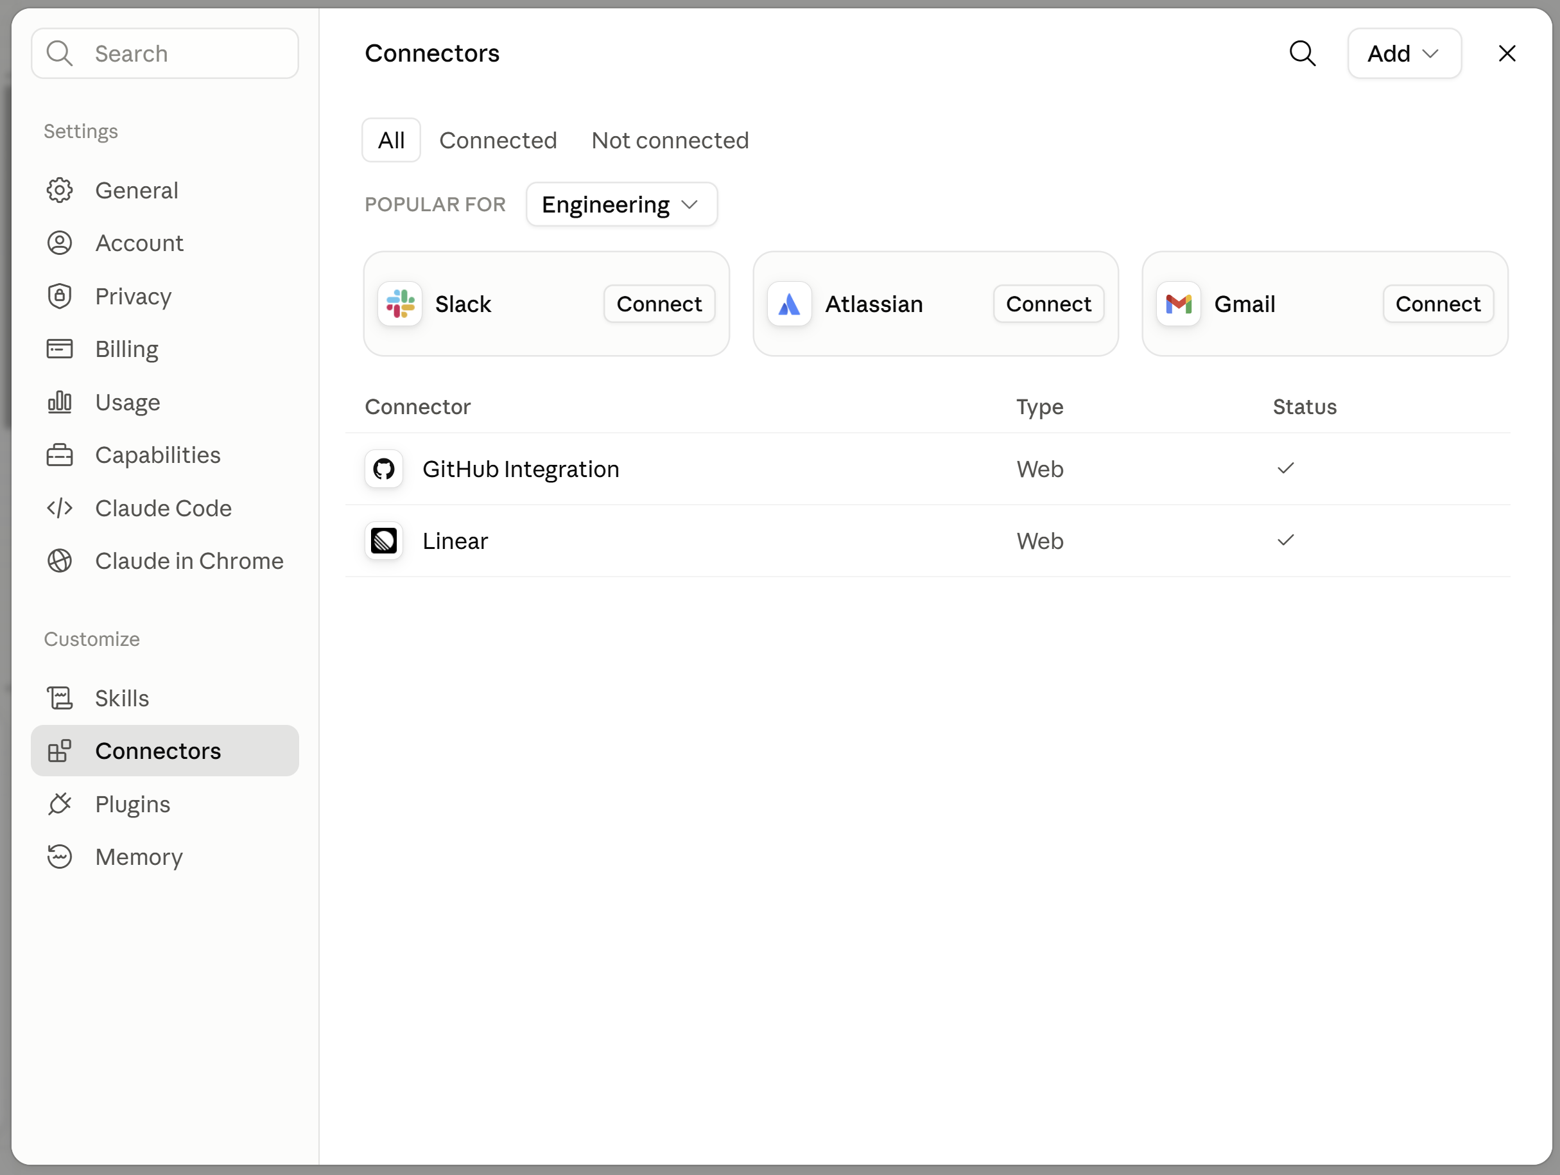This screenshot has height=1175, width=1560.
Task: Open connector search with magnifier icon
Action: (1303, 53)
